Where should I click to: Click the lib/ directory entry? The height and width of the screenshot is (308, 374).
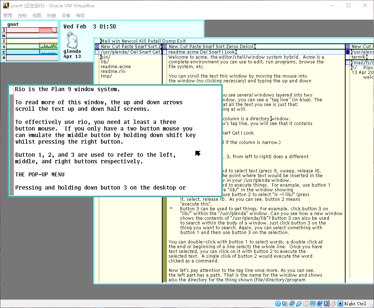click(x=105, y=62)
